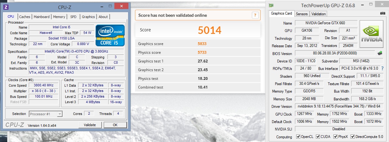Image resolution: width=389 pixels, height=142 pixels.
Task: Click the Physics test value 18.20
Action: tap(203, 79)
